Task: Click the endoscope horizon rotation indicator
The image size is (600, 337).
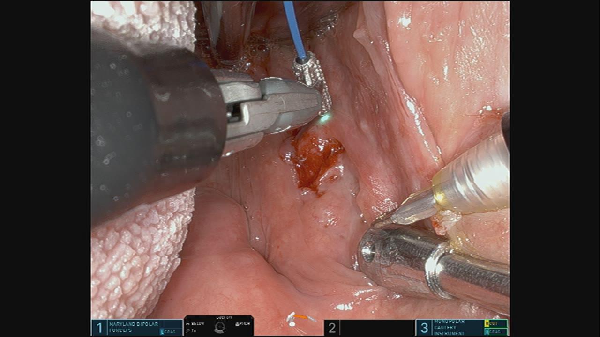Action: [219, 327]
